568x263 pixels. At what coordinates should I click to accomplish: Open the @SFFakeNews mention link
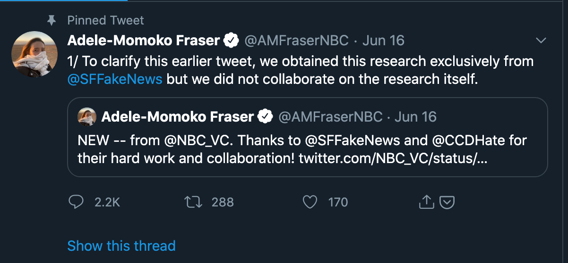115,79
